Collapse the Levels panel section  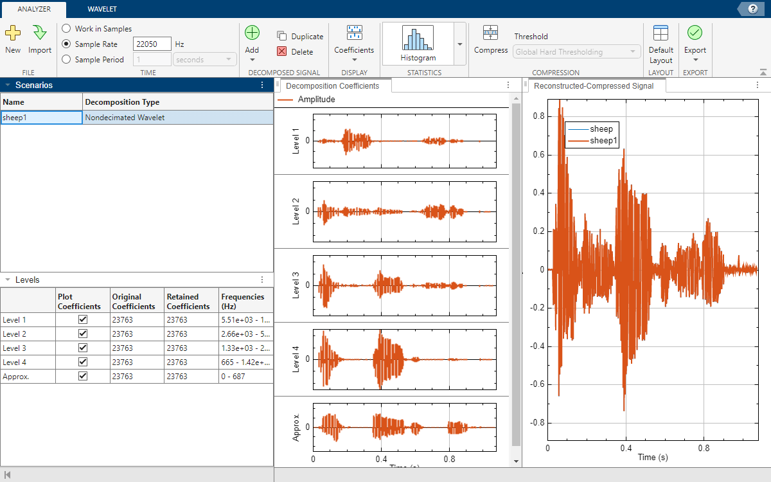point(8,280)
